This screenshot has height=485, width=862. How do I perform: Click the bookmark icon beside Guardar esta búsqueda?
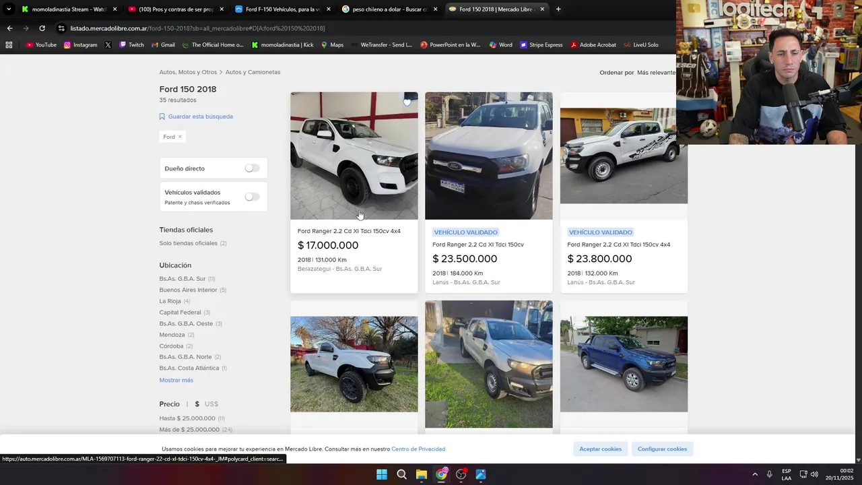tap(162, 117)
